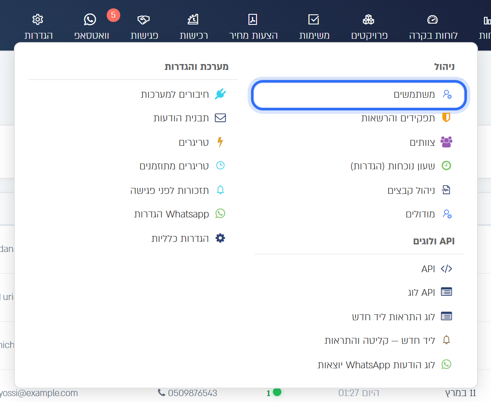Open the וואטסאפ WhatsApp icon in top nav
This screenshot has width=491, height=402.
pos(90,19)
